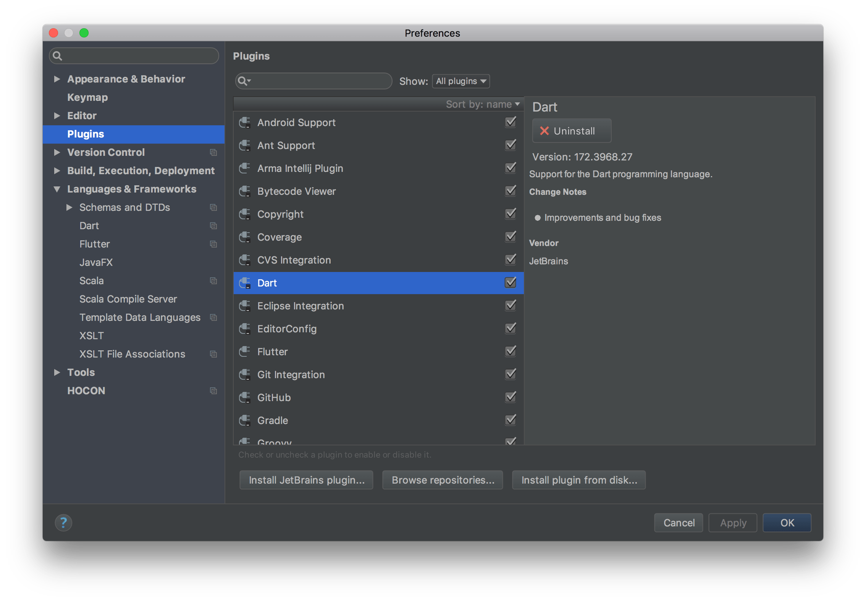Collapse the Languages & Frameworks section
The width and height of the screenshot is (866, 602).
(57, 189)
